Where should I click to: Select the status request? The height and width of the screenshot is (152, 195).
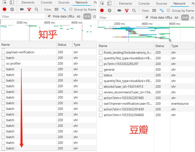click(x=146, y=75)
